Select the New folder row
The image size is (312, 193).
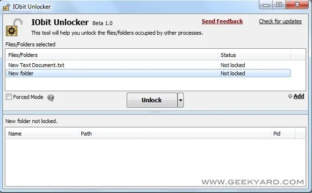(148, 73)
